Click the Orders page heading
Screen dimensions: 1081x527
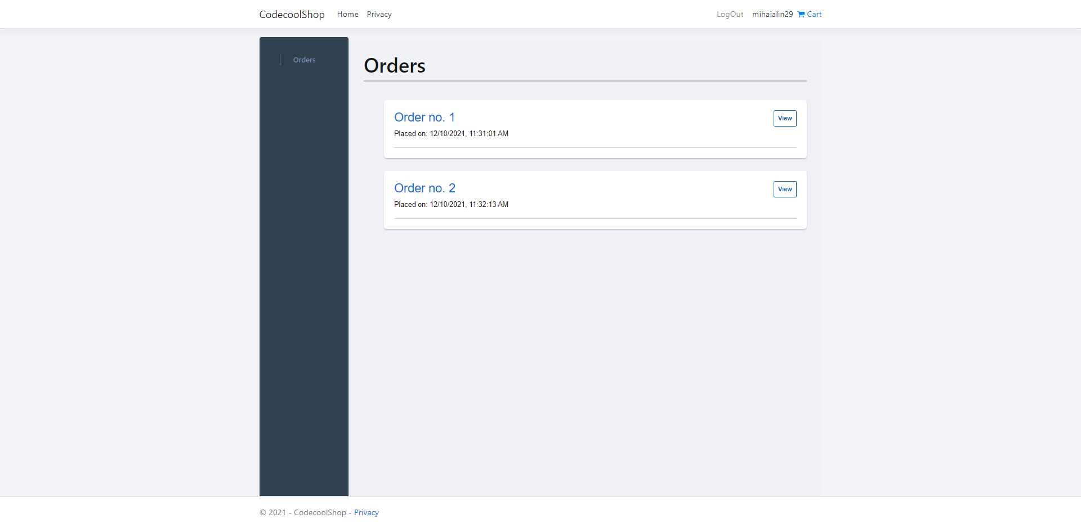[395, 66]
